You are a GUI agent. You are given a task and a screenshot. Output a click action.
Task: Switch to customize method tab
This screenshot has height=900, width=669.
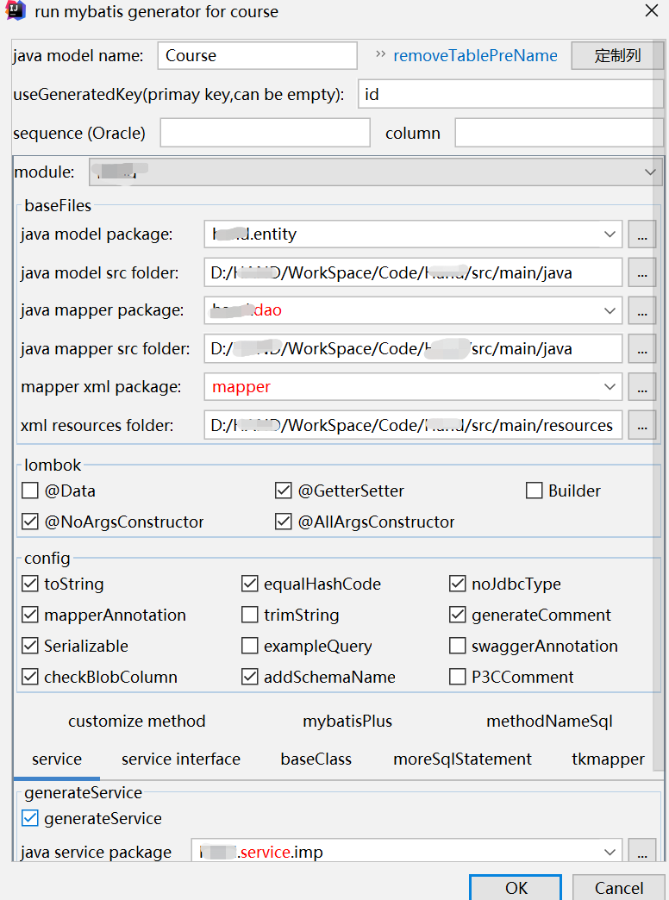[137, 721]
